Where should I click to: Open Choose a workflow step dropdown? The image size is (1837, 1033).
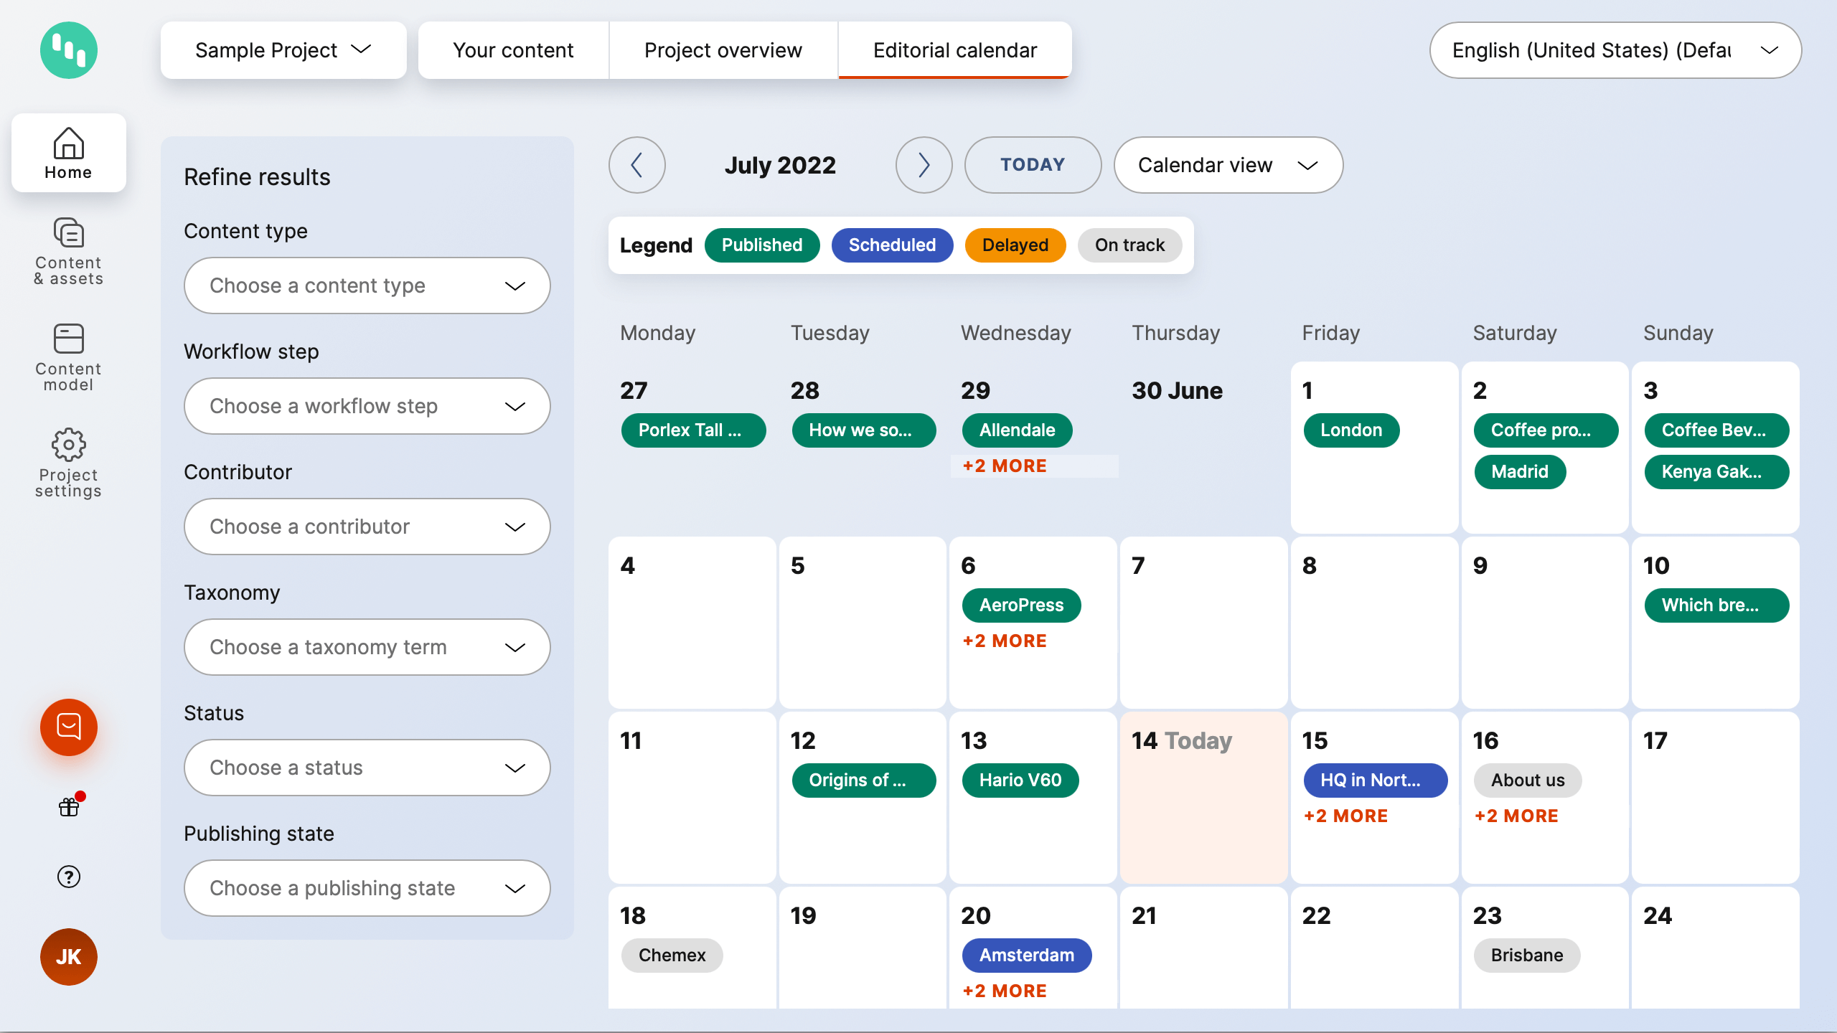tap(367, 406)
